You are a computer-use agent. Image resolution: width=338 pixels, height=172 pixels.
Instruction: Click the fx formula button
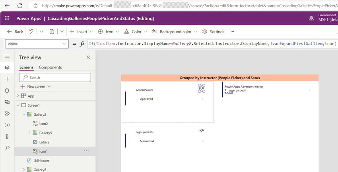(82, 44)
